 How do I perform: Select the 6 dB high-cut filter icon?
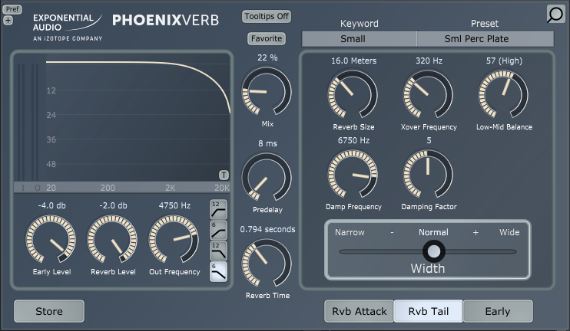point(218,271)
